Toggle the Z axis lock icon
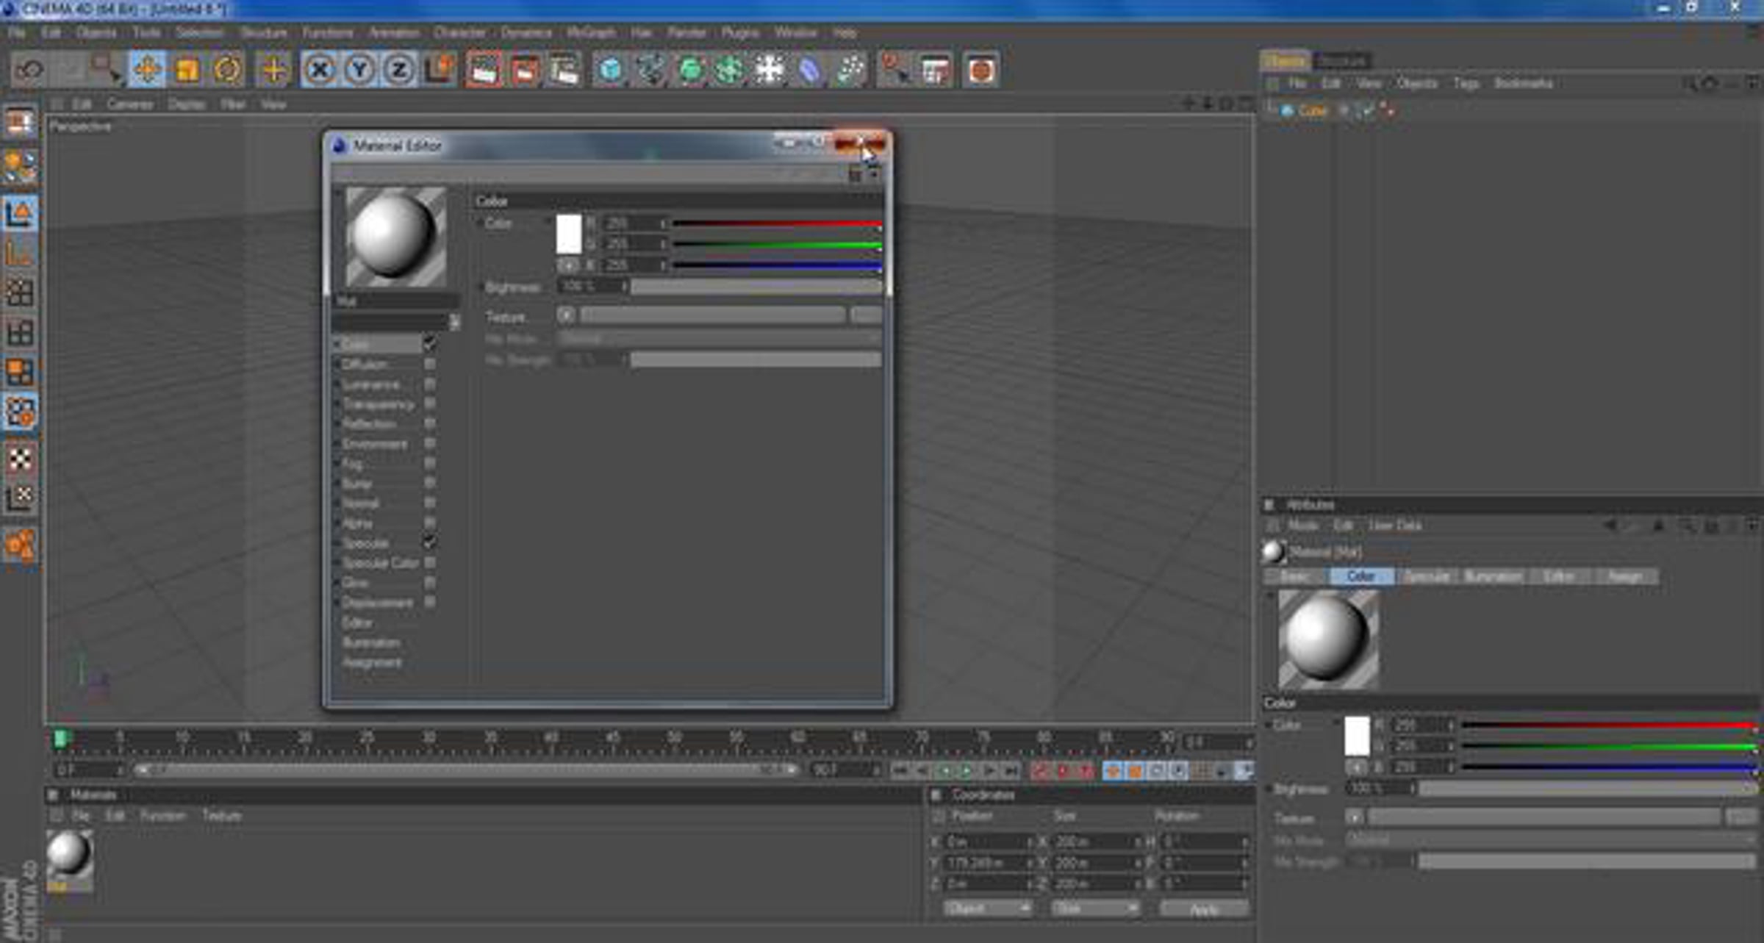Viewport: 1764px width, 943px height. [x=399, y=71]
